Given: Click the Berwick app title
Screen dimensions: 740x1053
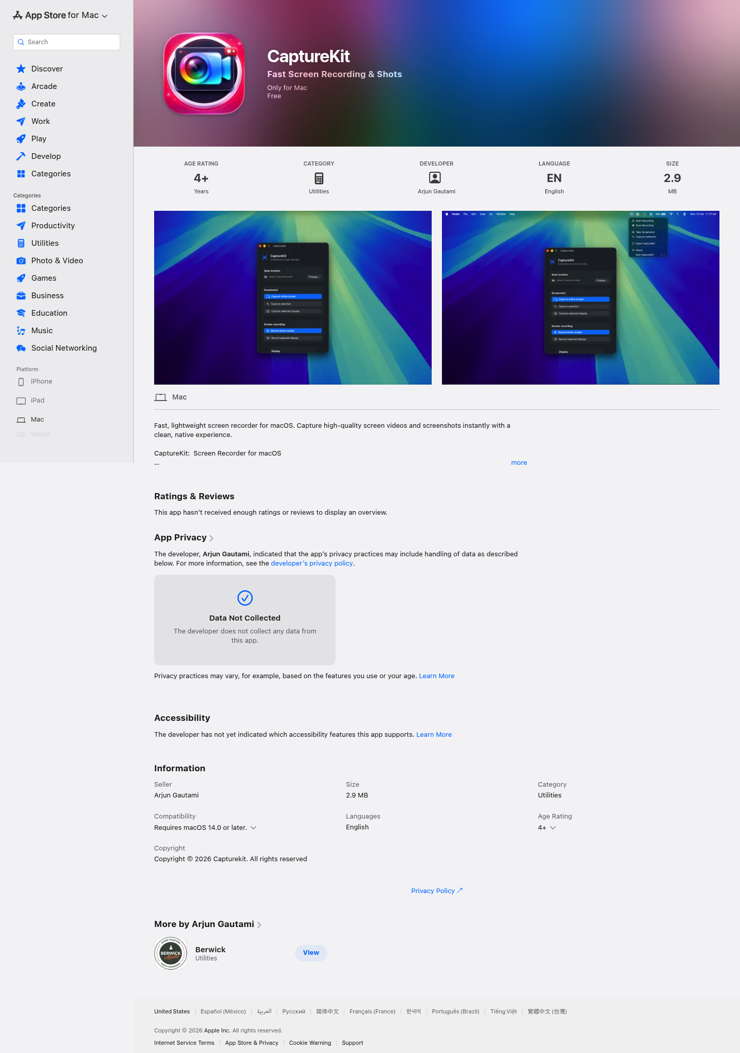Looking at the screenshot, I should (210, 950).
